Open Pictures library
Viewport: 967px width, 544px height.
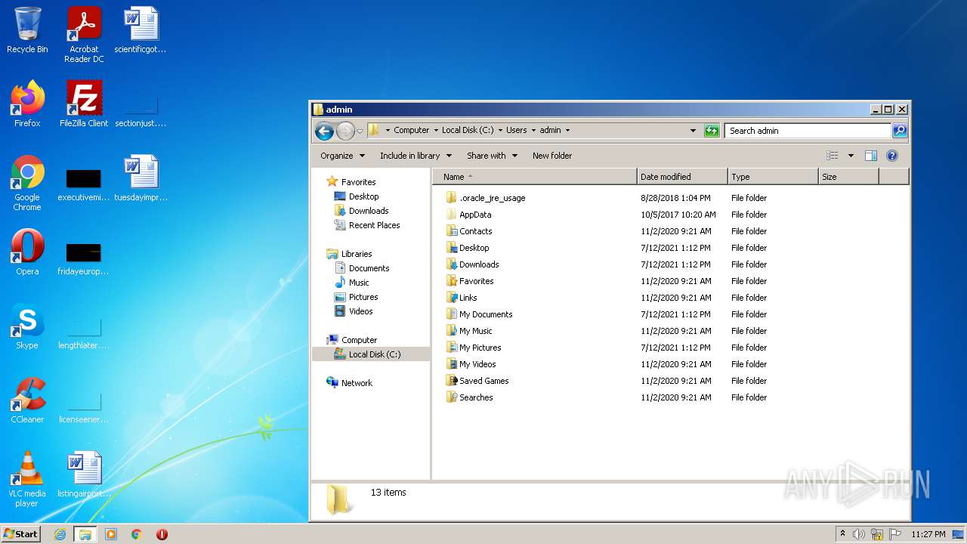click(x=356, y=297)
